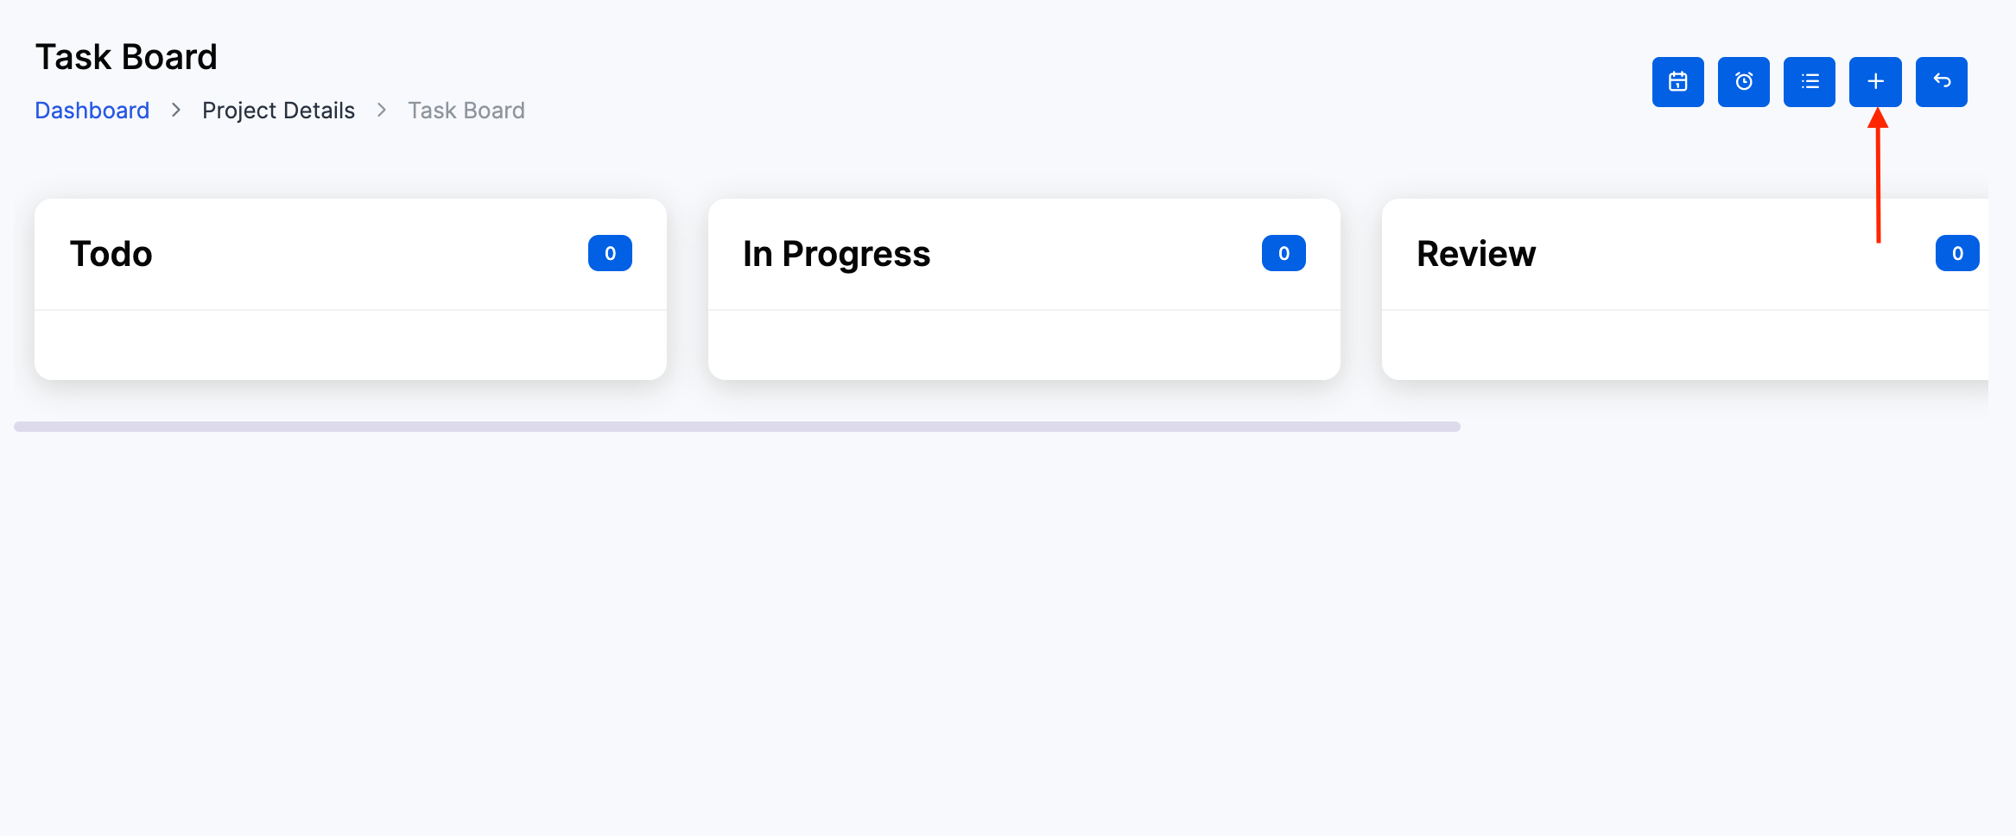Click the empty Todo column body

[350, 345]
